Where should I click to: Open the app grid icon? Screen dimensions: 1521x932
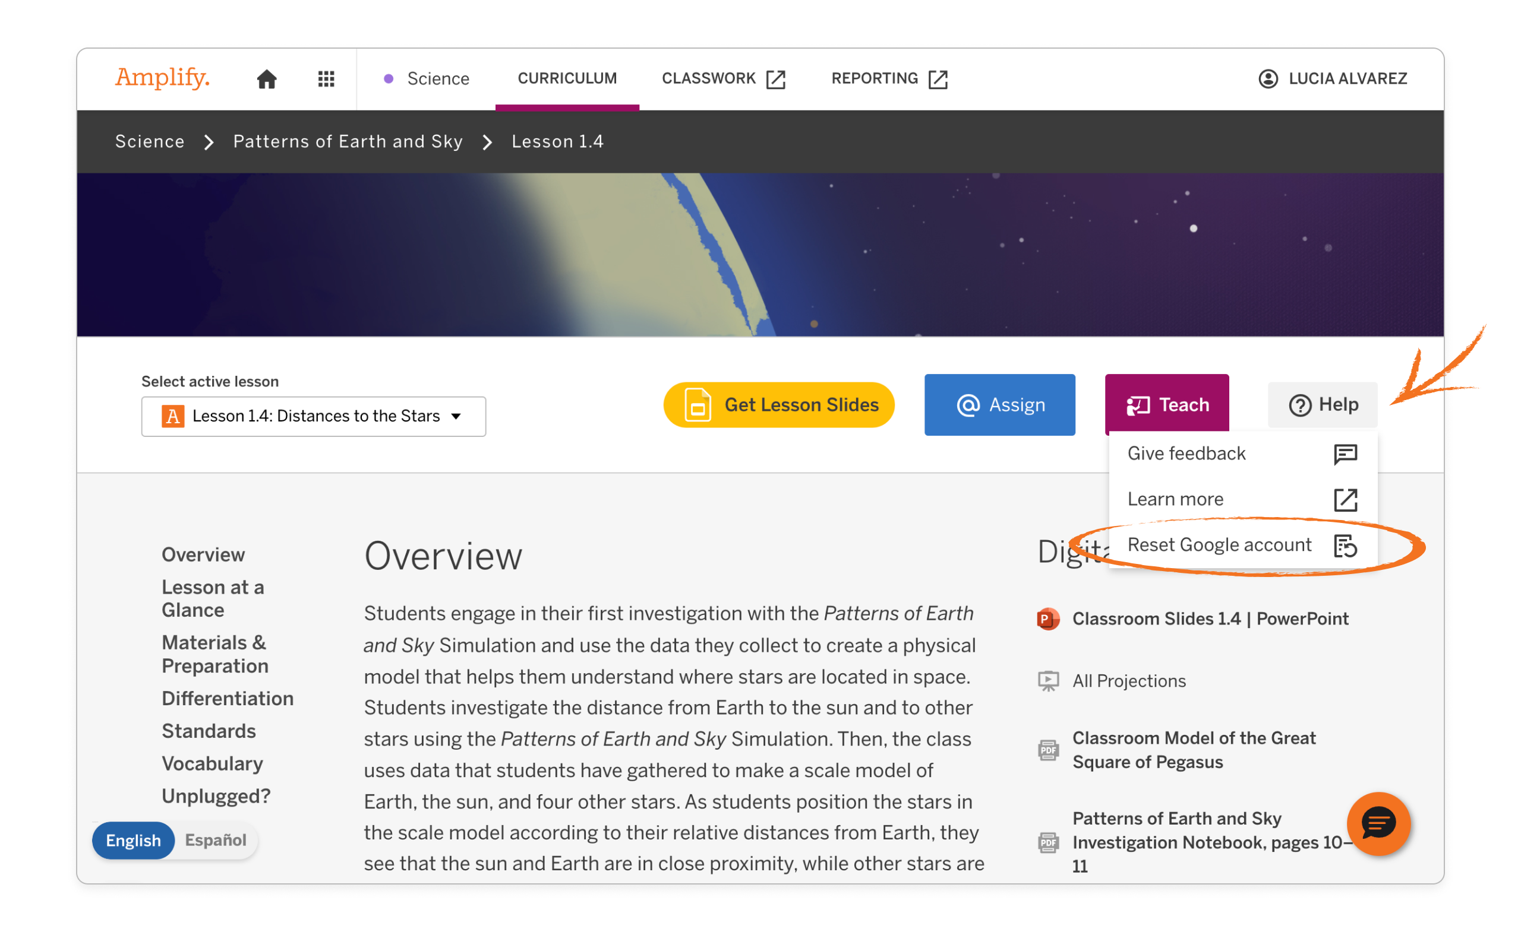[x=326, y=78]
